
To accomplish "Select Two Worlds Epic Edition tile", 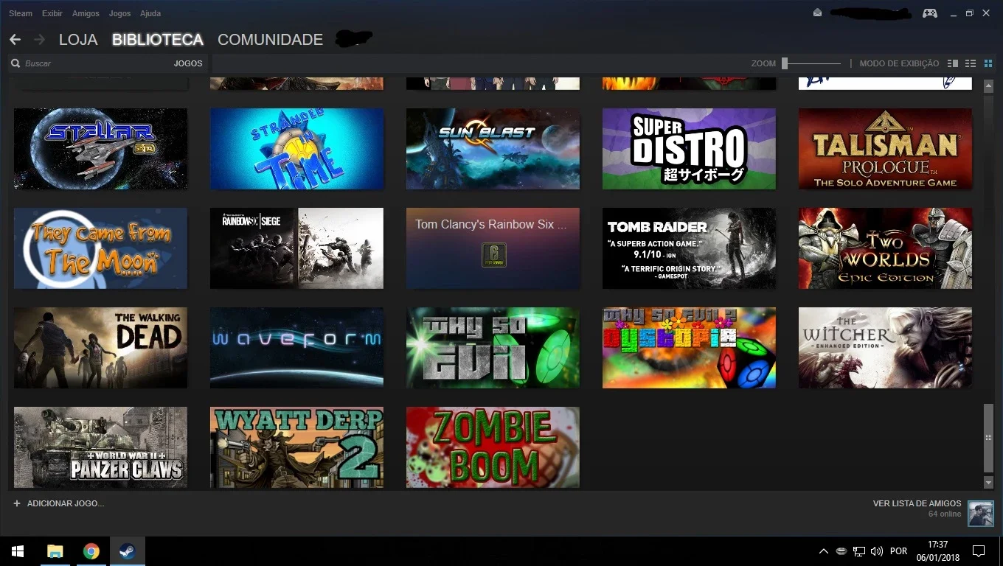I will (885, 248).
